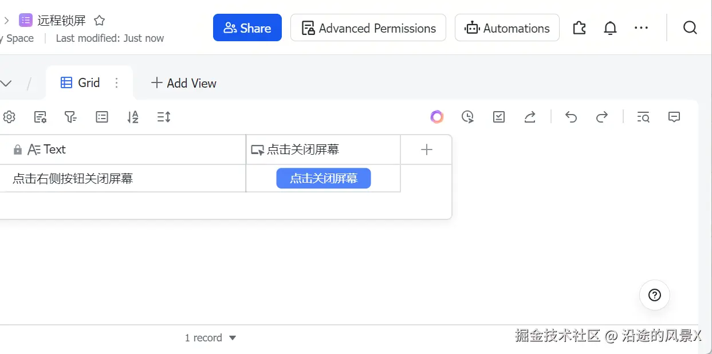Open the find records search icon
The height and width of the screenshot is (354, 712).
[643, 117]
